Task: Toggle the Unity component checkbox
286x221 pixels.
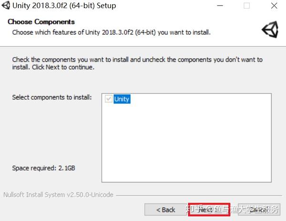Action: click(x=109, y=99)
